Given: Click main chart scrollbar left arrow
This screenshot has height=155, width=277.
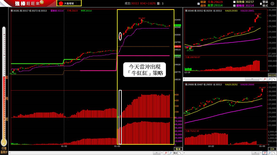Looking at the screenshot, I should click(x=10, y=153).
